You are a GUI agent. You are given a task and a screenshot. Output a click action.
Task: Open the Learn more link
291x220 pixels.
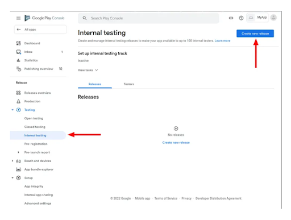click(x=222, y=41)
